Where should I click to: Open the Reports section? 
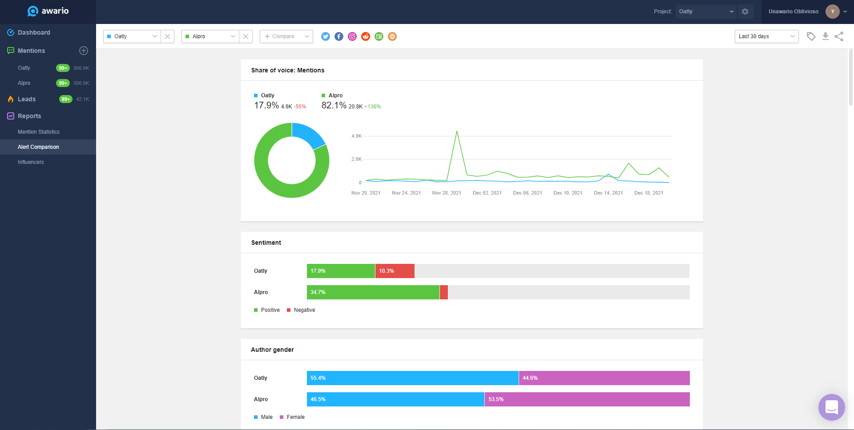click(x=29, y=116)
